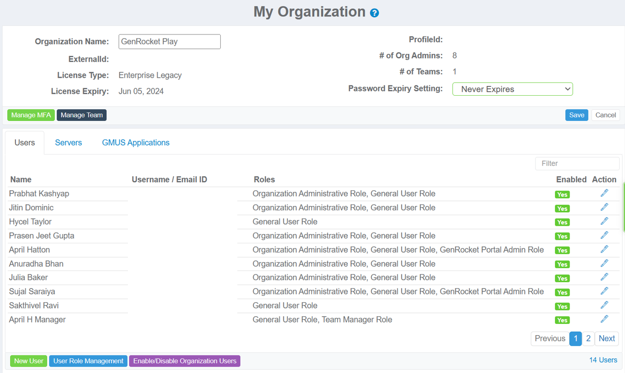
Task: Click the 14 Users count link
Action: [603, 360]
